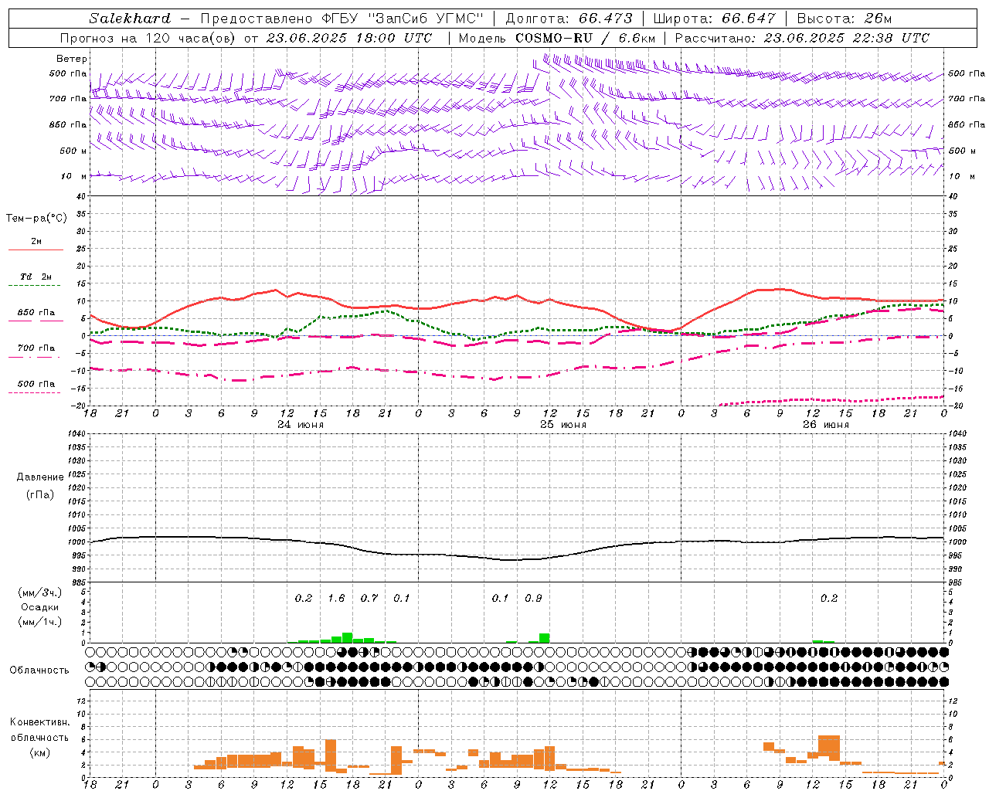Click forecast start time 23.06.2025 18:00 UTC
The width and height of the screenshot is (989, 791).
point(349,38)
